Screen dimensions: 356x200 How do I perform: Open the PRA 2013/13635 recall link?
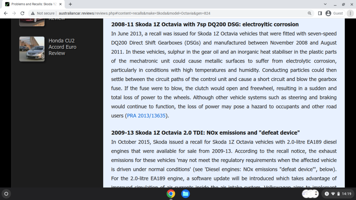point(146,116)
